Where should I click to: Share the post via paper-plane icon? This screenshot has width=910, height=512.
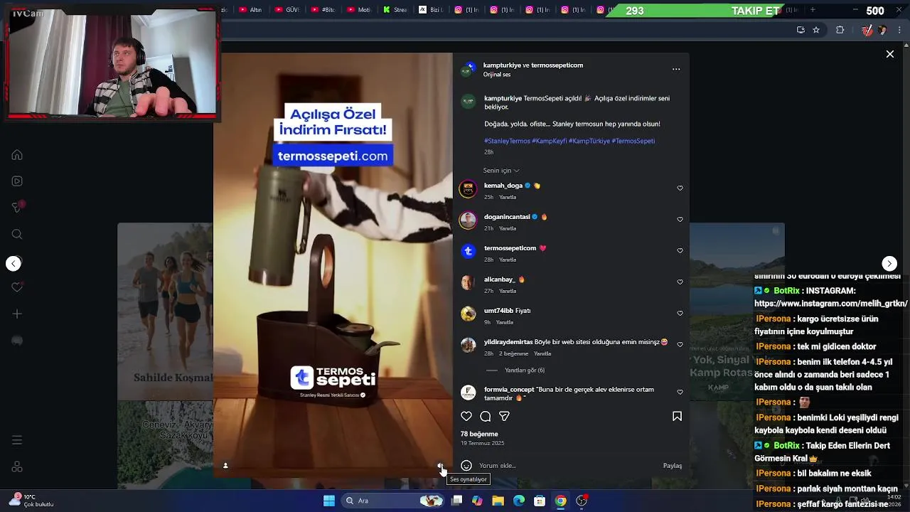[504, 417]
